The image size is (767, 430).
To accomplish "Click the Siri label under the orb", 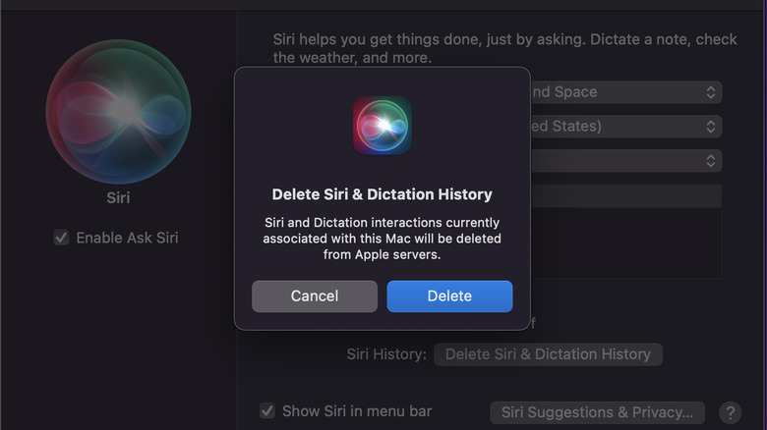I will [118, 197].
